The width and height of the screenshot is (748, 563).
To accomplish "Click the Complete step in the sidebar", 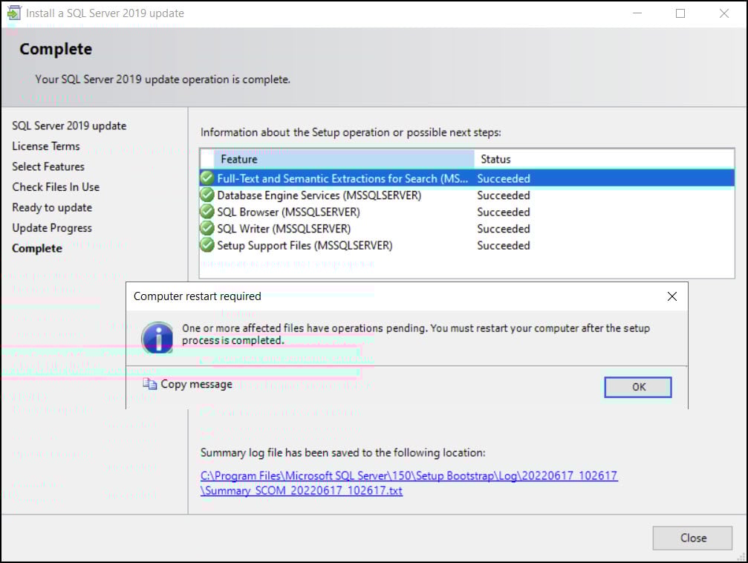I will click(x=37, y=249).
